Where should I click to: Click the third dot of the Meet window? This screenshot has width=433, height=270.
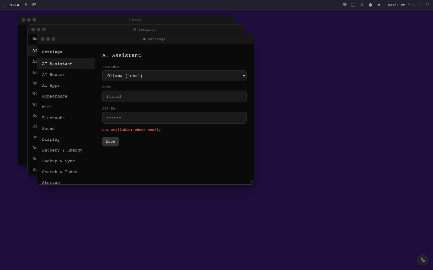point(34,20)
